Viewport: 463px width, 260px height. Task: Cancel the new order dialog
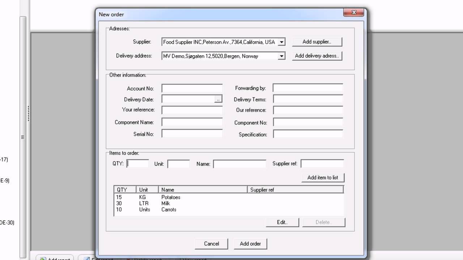tap(212, 244)
